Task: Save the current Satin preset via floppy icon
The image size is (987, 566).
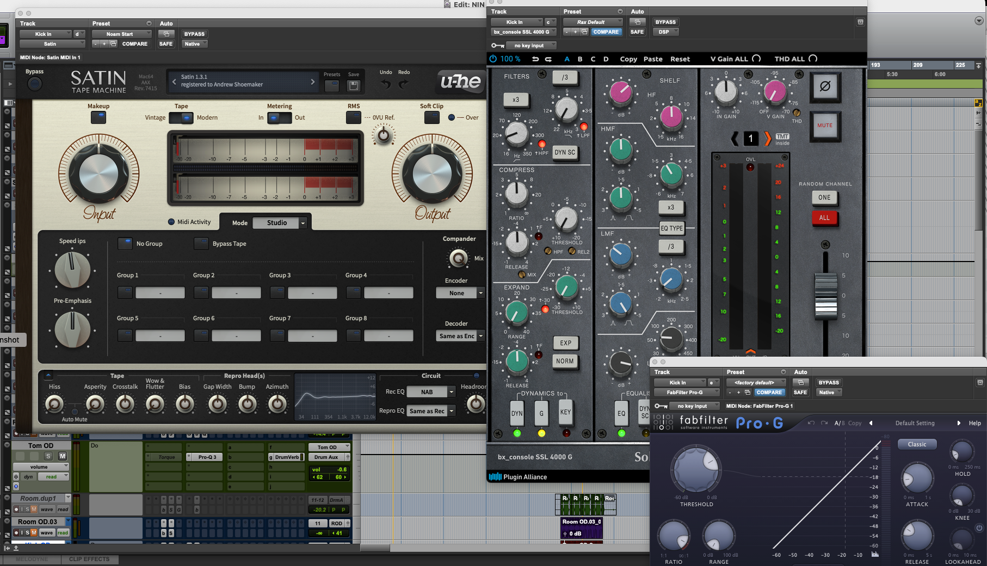Action: click(x=354, y=85)
